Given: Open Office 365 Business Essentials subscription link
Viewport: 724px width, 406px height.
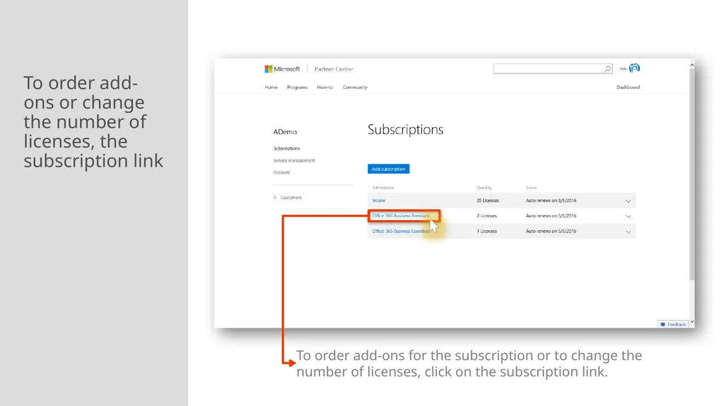Looking at the screenshot, I should [402, 231].
